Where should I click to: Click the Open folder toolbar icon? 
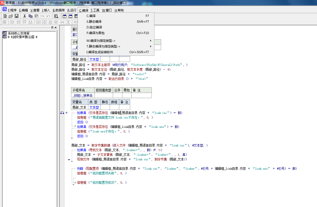(x=11, y=16)
